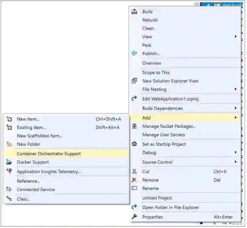Screen dimensions: 247x228
Task: Click the Set as StartUp Project gear icon
Action: point(134,144)
